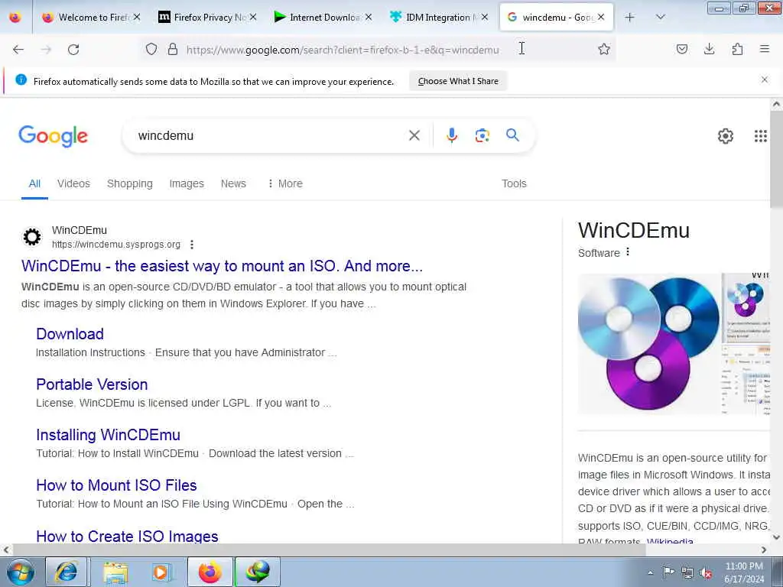The width and height of the screenshot is (783, 587).
Task: Click the taskbar clock showing 11:00 PM
Action: tap(744, 572)
